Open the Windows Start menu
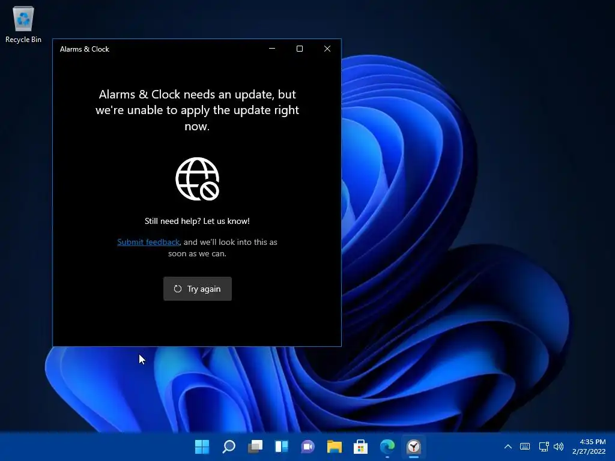Image resolution: width=615 pixels, height=461 pixels. [202, 446]
